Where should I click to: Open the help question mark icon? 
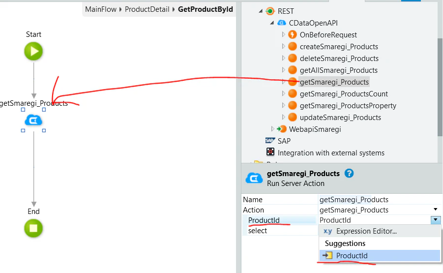(x=349, y=173)
